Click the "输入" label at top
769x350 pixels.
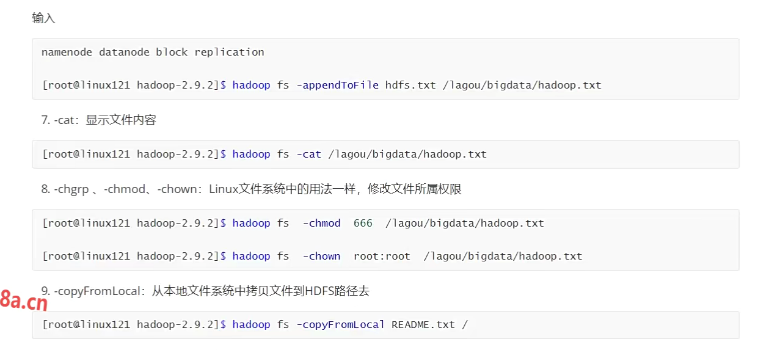point(43,18)
